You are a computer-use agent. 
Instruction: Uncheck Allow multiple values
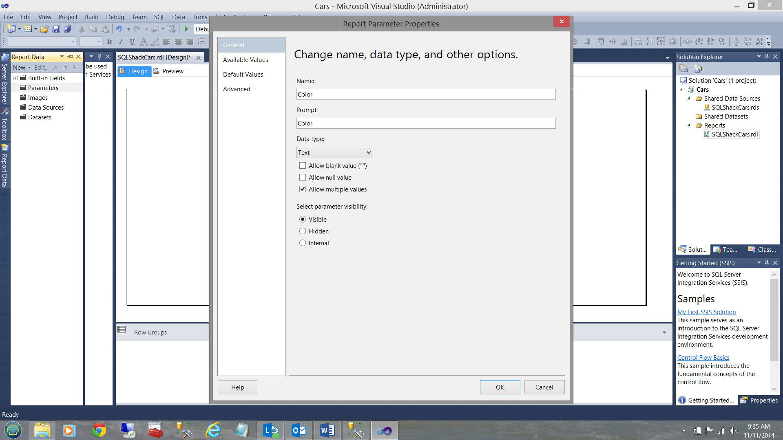[x=303, y=189]
